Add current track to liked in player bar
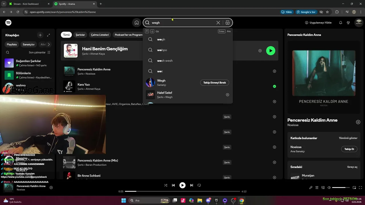365x205 pixels. tap(51, 188)
